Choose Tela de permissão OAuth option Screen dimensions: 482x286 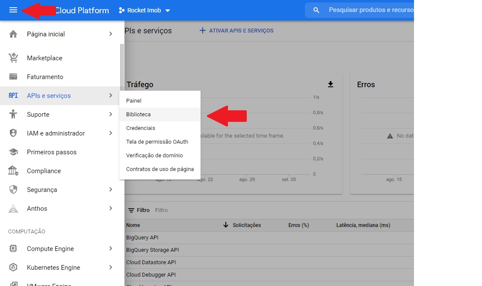point(157,142)
